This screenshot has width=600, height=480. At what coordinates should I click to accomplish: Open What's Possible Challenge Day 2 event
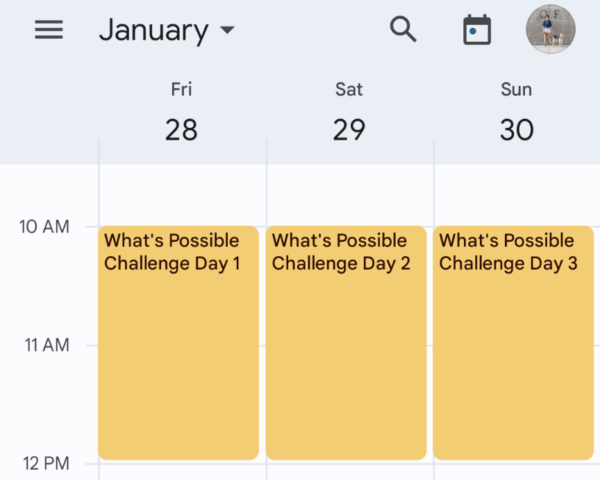point(346,342)
